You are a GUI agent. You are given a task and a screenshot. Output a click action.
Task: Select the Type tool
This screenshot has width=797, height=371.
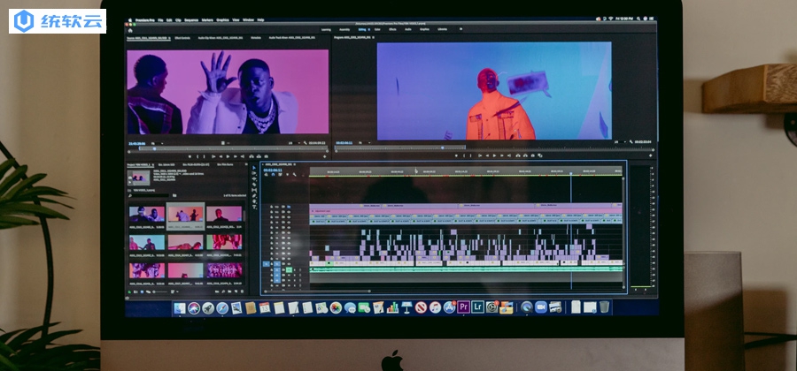pyautogui.click(x=254, y=207)
